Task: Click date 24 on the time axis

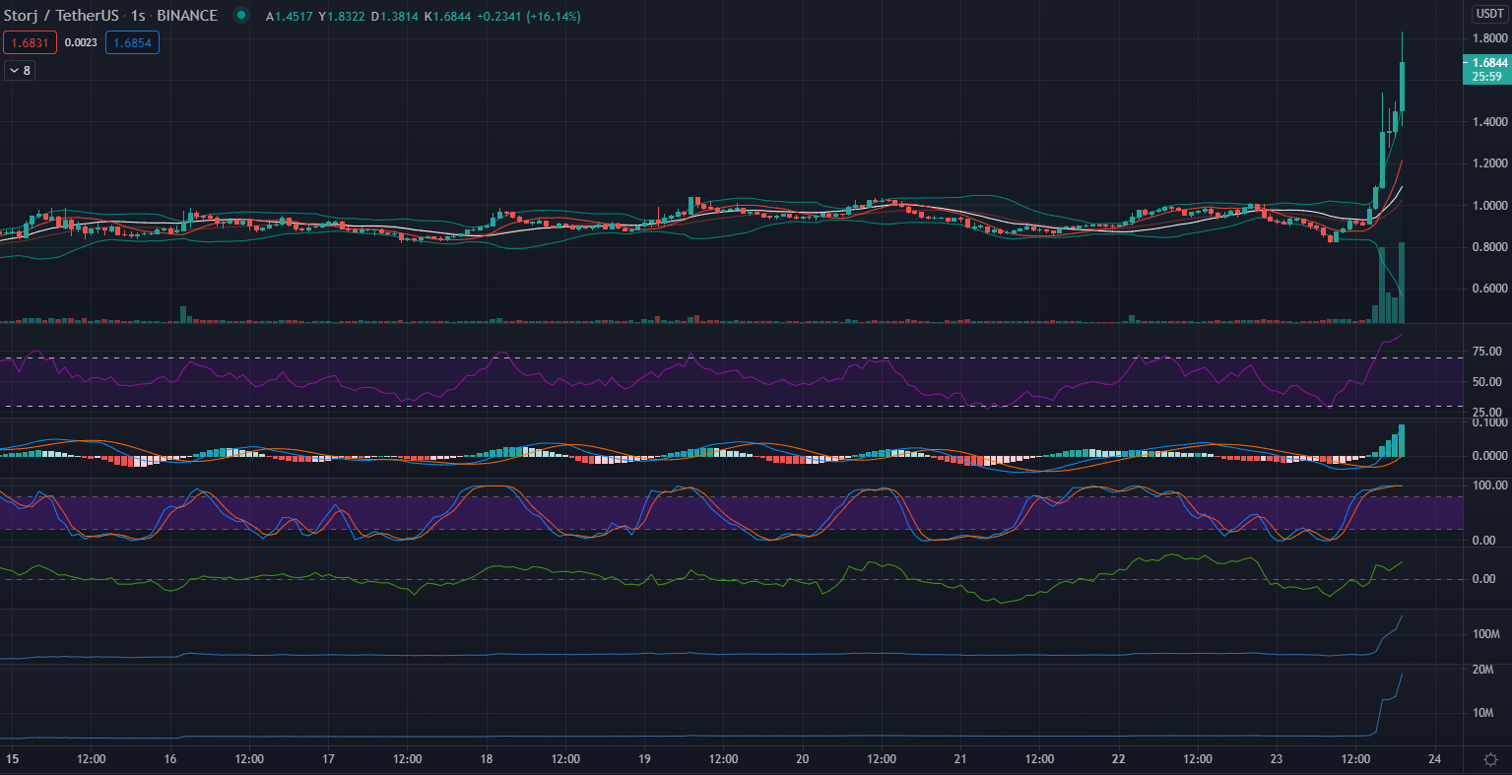Action: [1434, 759]
